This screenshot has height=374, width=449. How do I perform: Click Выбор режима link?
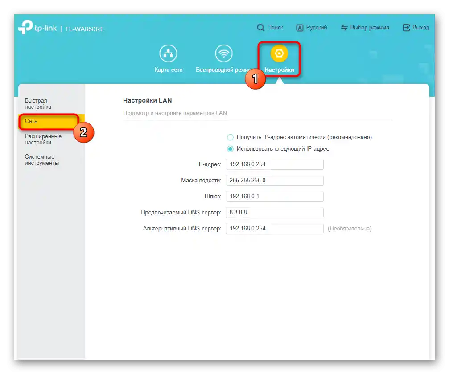pyautogui.click(x=370, y=28)
